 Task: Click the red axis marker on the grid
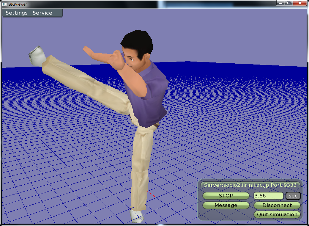[152, 194]
